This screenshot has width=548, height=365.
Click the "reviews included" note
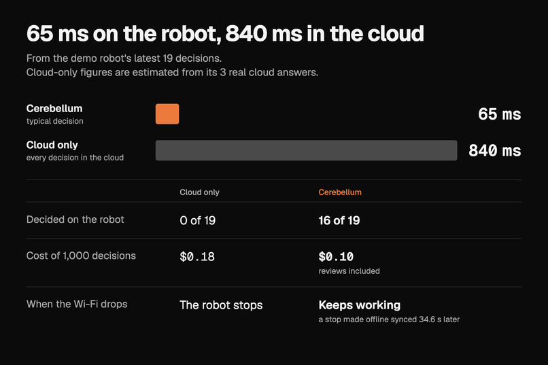(x=349, y=271)
